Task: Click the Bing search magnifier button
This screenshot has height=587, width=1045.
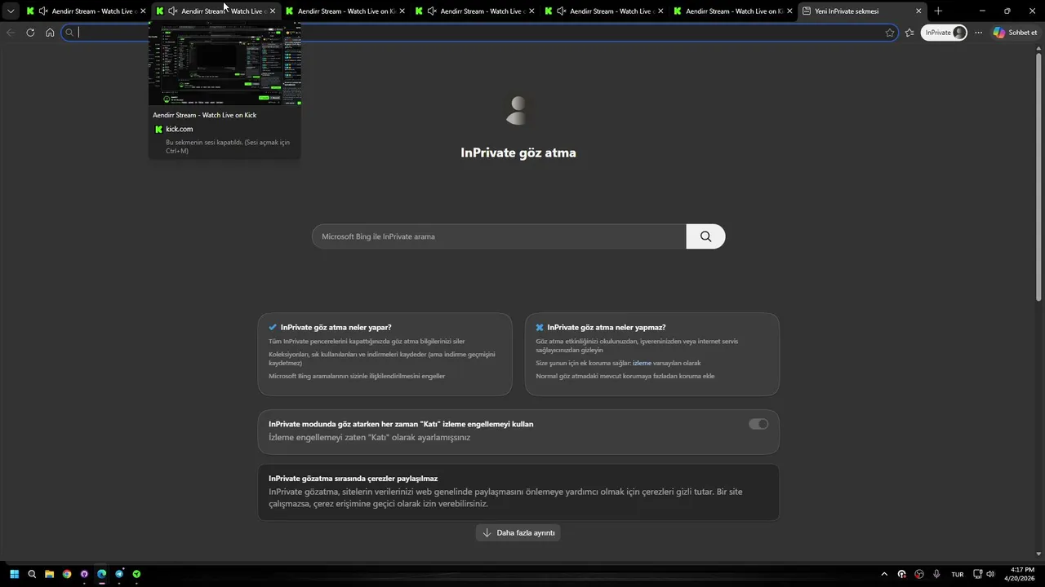Action: click(705, 236)
